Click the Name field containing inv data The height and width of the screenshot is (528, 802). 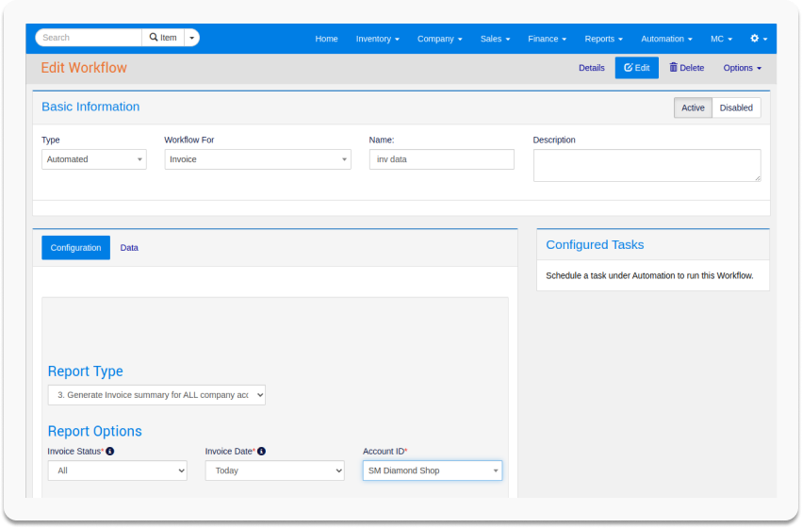tap(441, 159)
